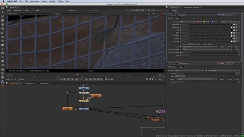Open the Filter nodes toolbar menu
The height and width of the screenshot is (137, 244).
tap(3, 29)
